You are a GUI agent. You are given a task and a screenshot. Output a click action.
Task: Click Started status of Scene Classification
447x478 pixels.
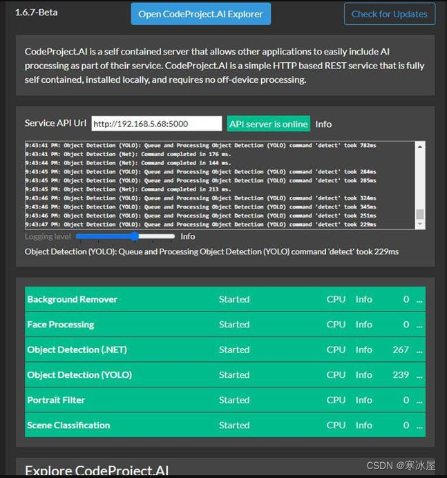(234, 426)
